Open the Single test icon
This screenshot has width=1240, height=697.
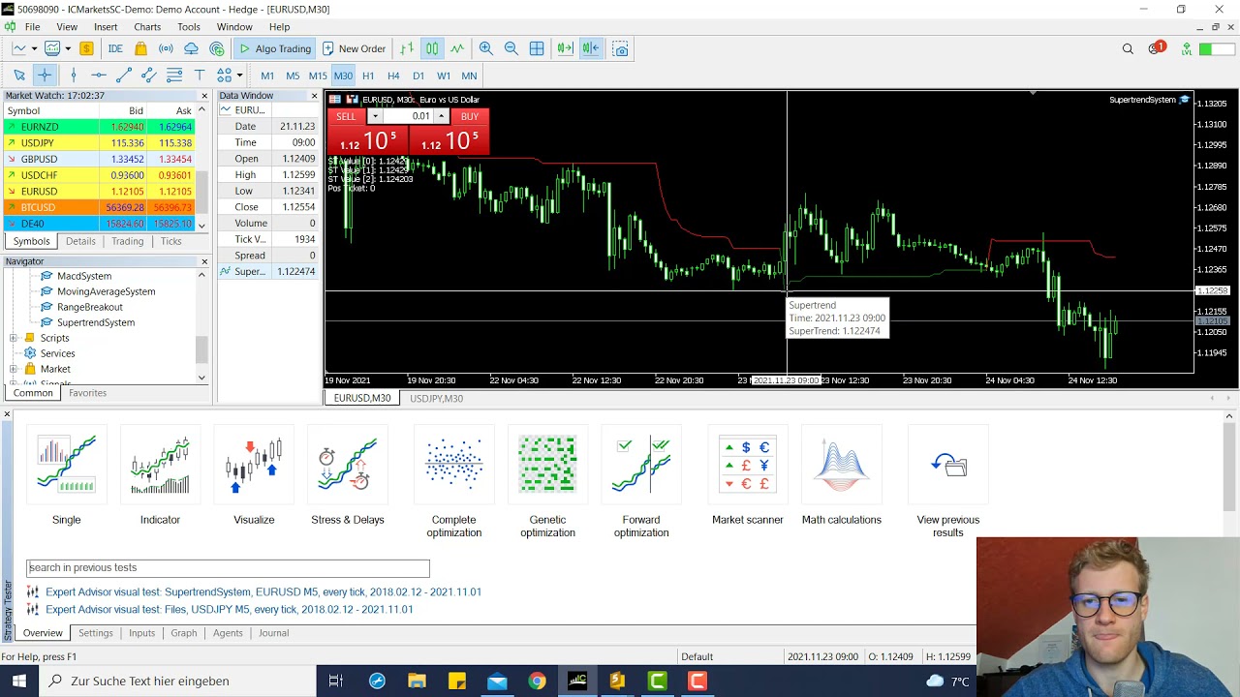point(67,466)
